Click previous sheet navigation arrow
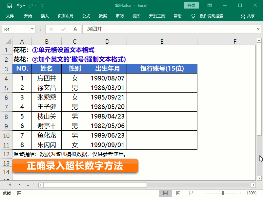 coord(10,185)
